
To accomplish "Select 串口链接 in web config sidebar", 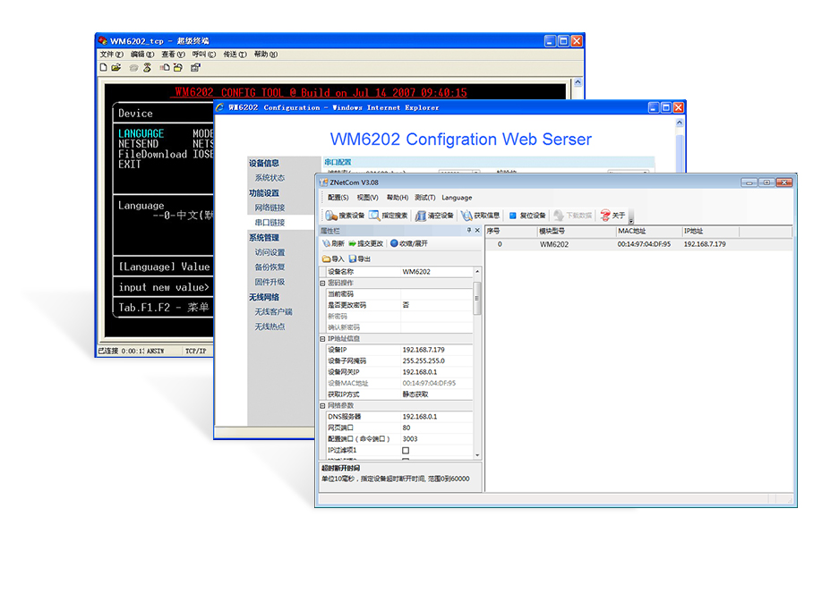I will point(270,222).
